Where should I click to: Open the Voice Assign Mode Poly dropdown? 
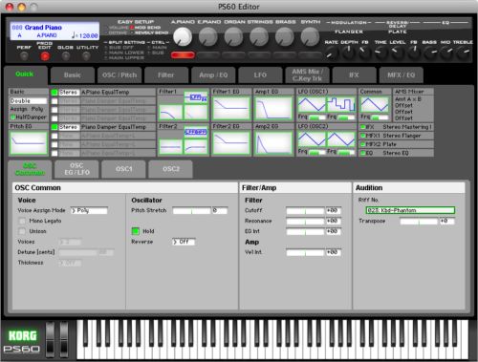(x=89, y=210)
